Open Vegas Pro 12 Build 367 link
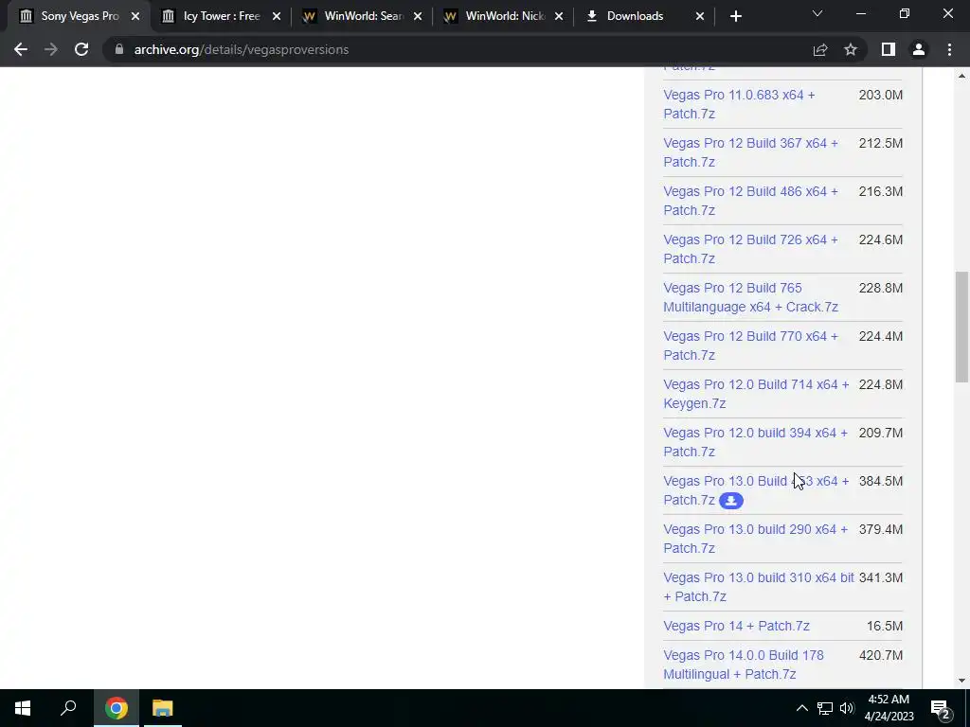970x727 pixels. pyautogui.click(x=750, y=152)
